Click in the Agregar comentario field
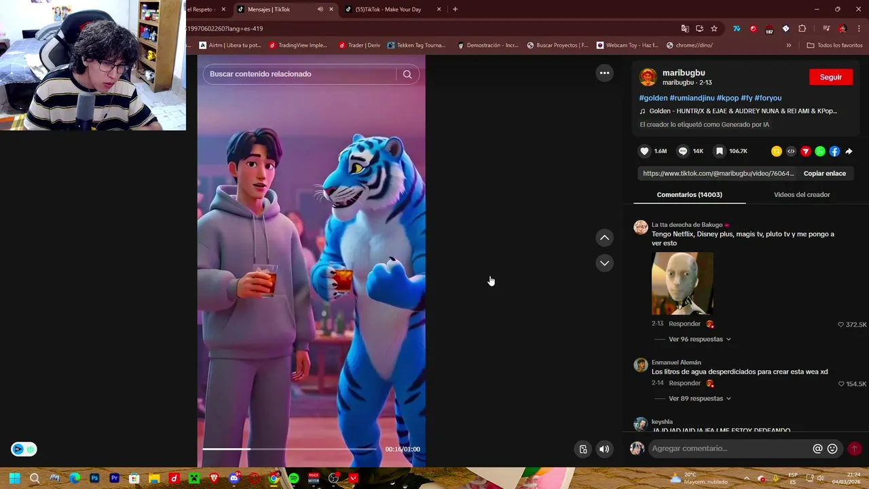The width and height of the screenshot is (869, 489). 729,448
